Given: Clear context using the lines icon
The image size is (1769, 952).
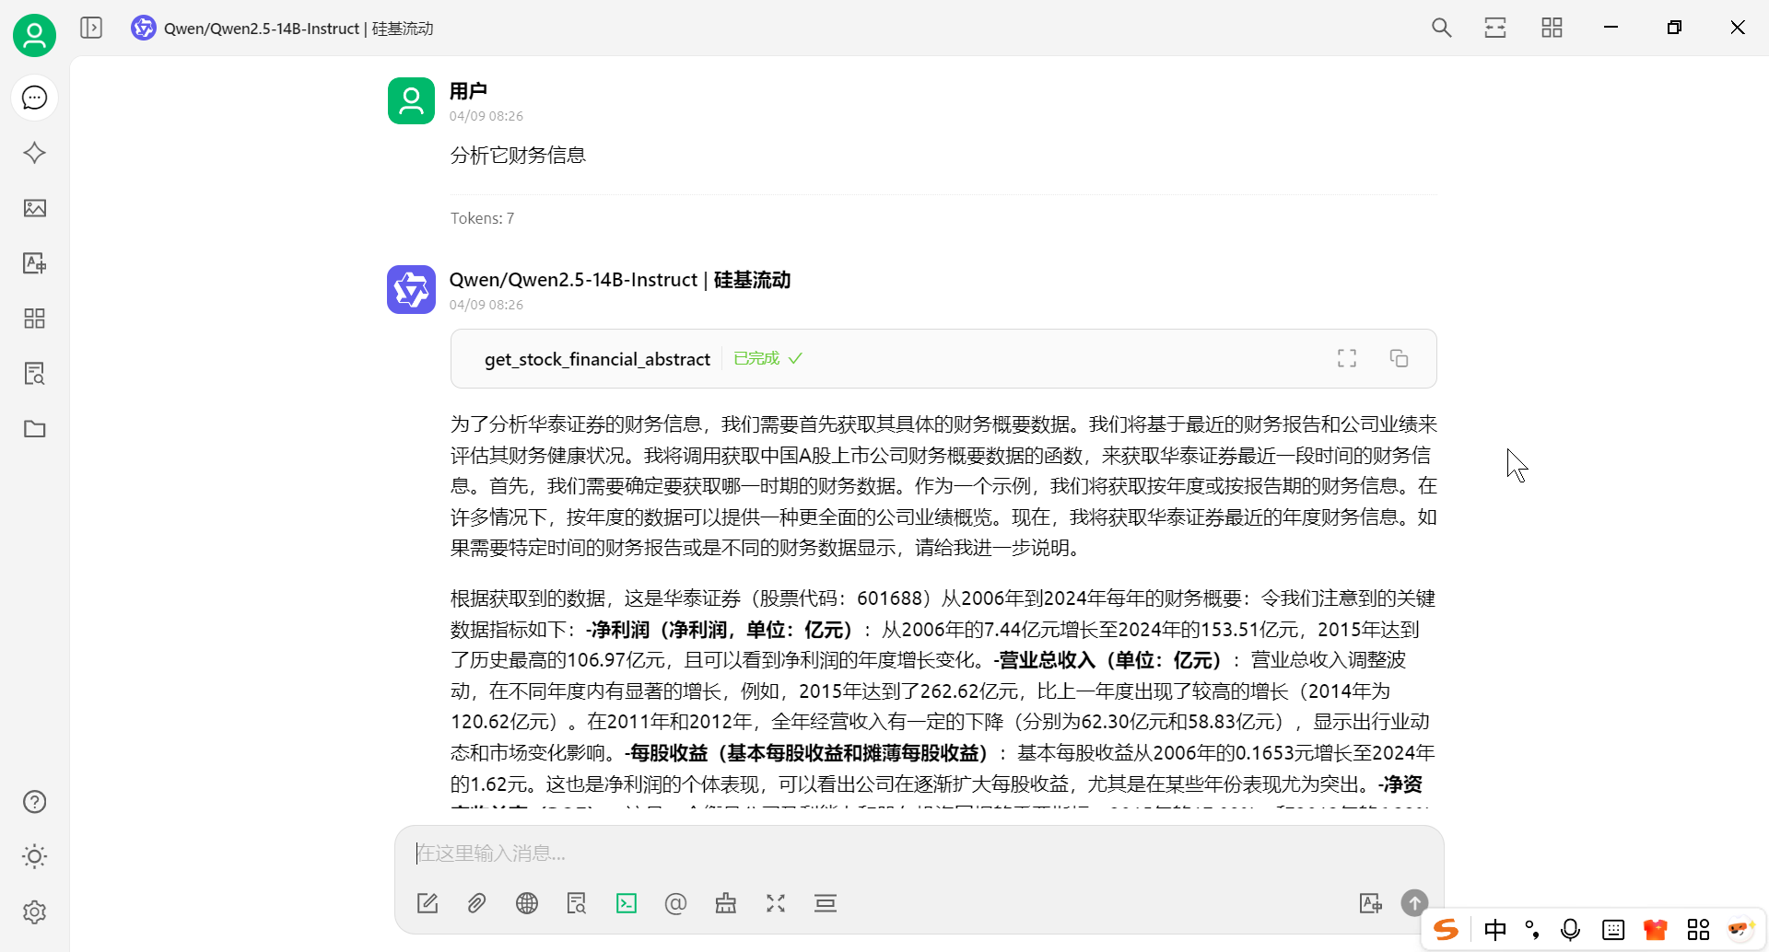Looking at the screenshot, I should tap(826, 903).
